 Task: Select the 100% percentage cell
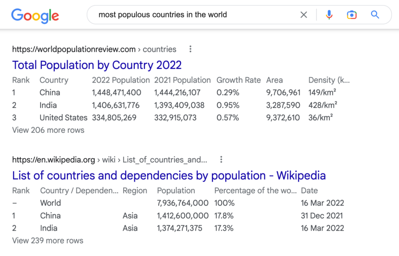224,203
